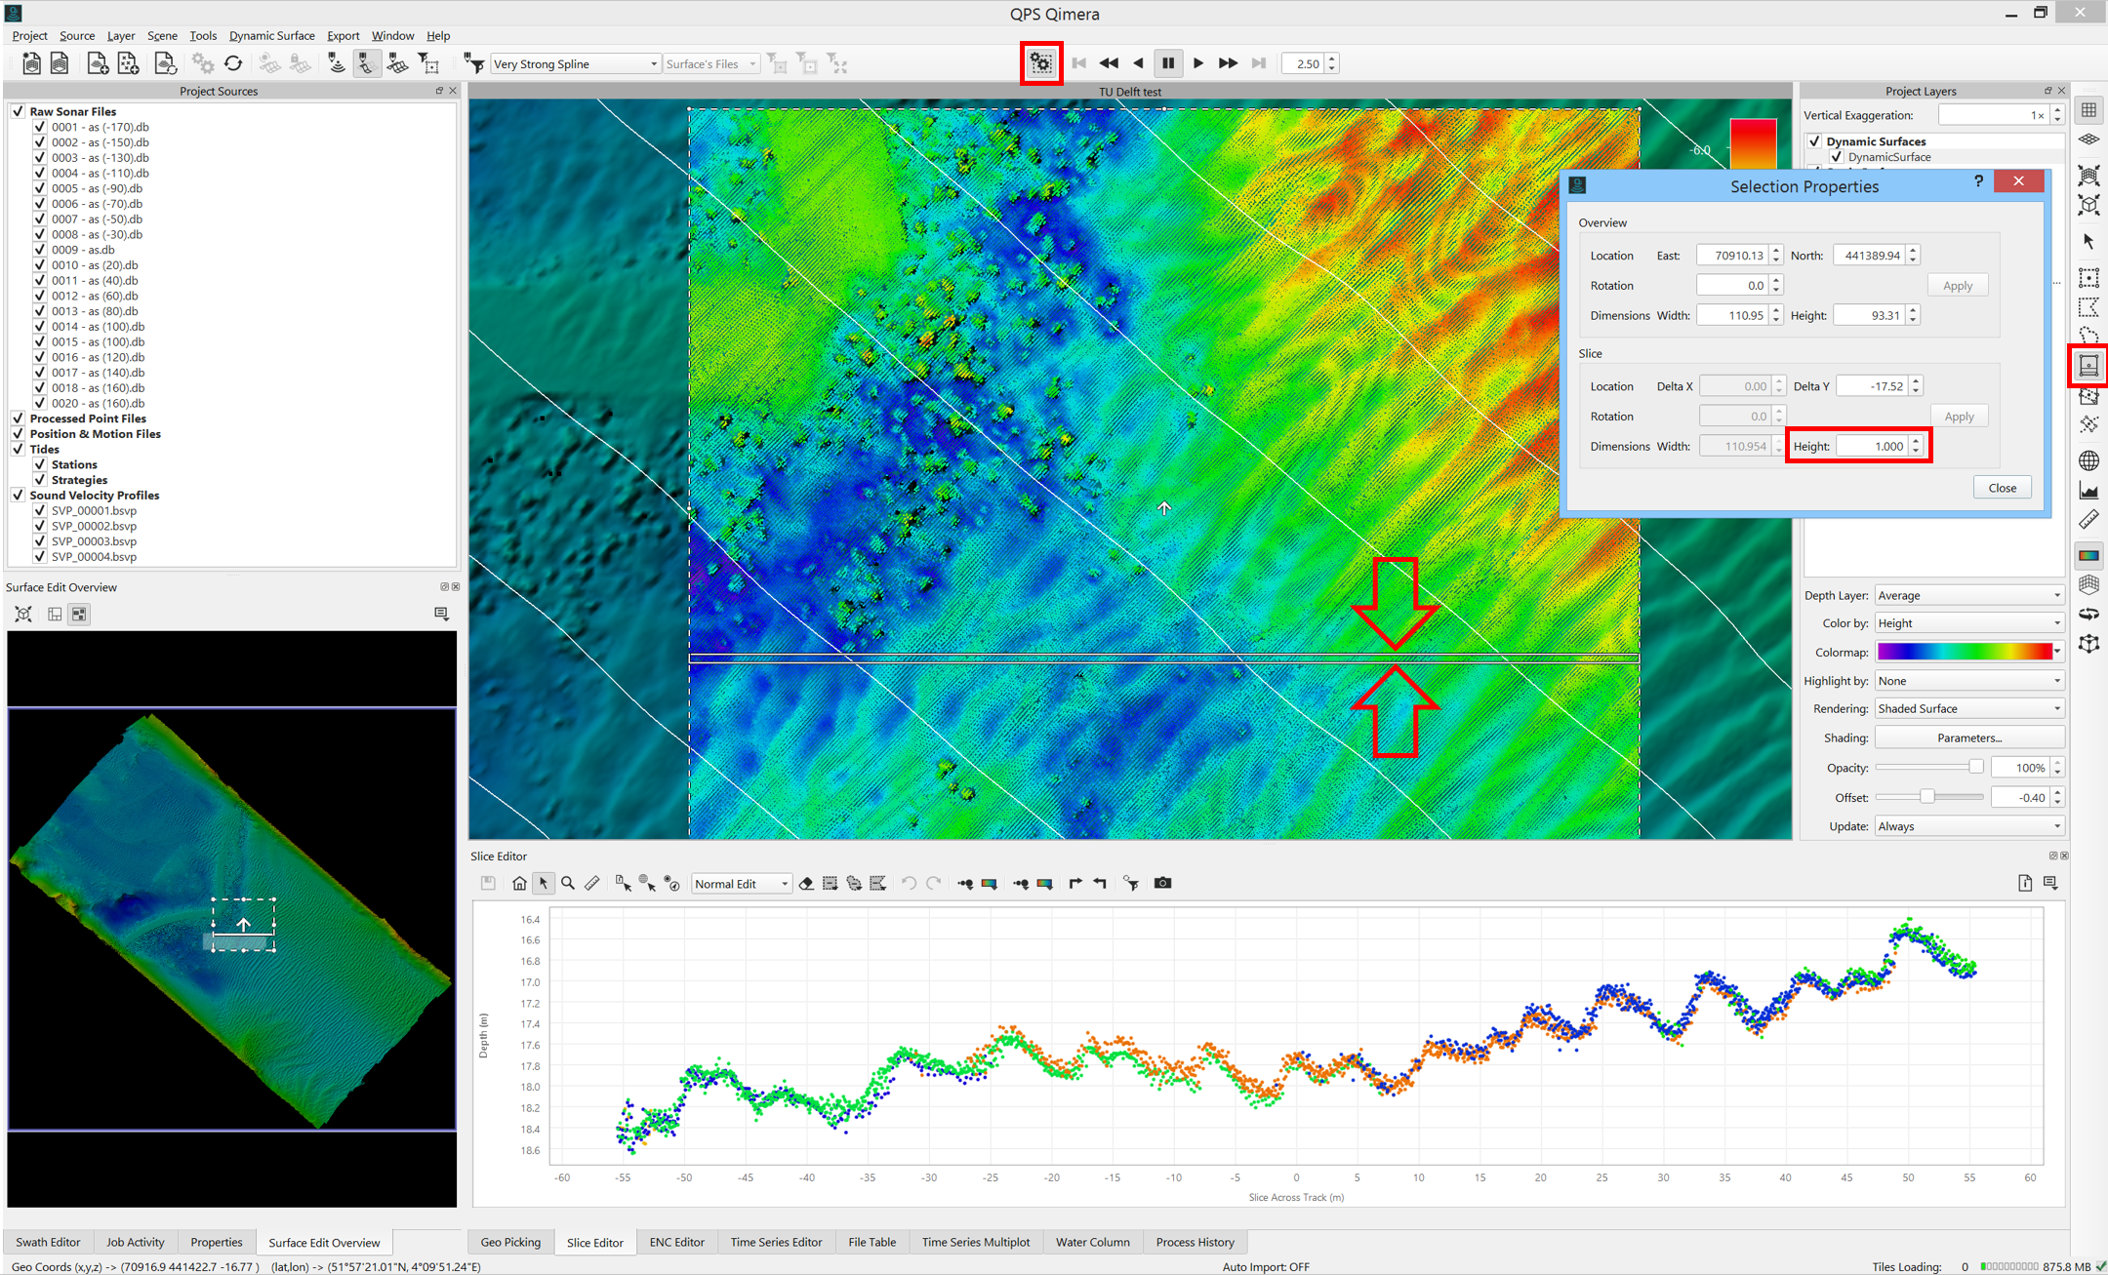
Task: Click the home icon in Slice Editor toolbar
Action: click(x=519, y=883)
